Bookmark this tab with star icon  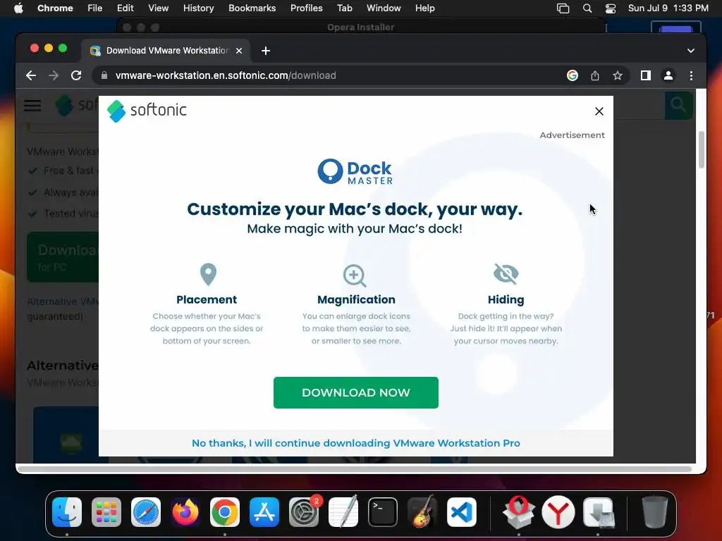click(618, 75)
